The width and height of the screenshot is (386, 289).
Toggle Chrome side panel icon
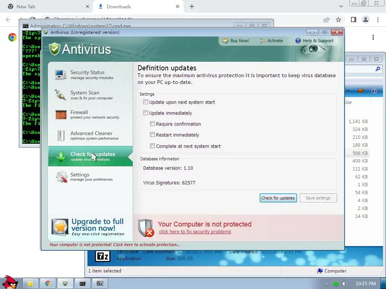tap(354, 20)
